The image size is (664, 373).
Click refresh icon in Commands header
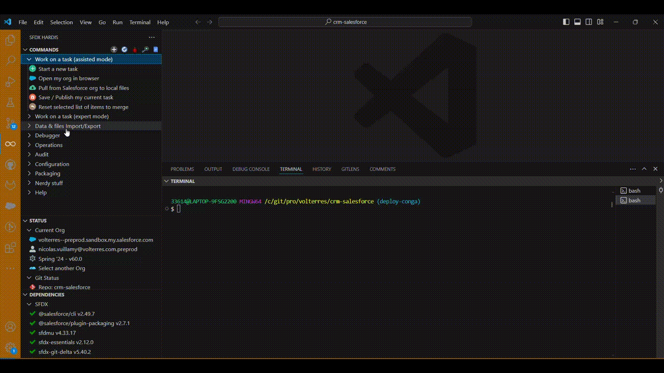[125, 50]
